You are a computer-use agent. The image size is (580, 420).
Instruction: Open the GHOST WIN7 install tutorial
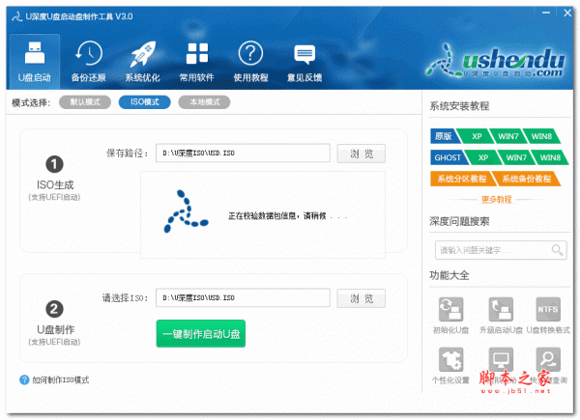pos(516,157)
